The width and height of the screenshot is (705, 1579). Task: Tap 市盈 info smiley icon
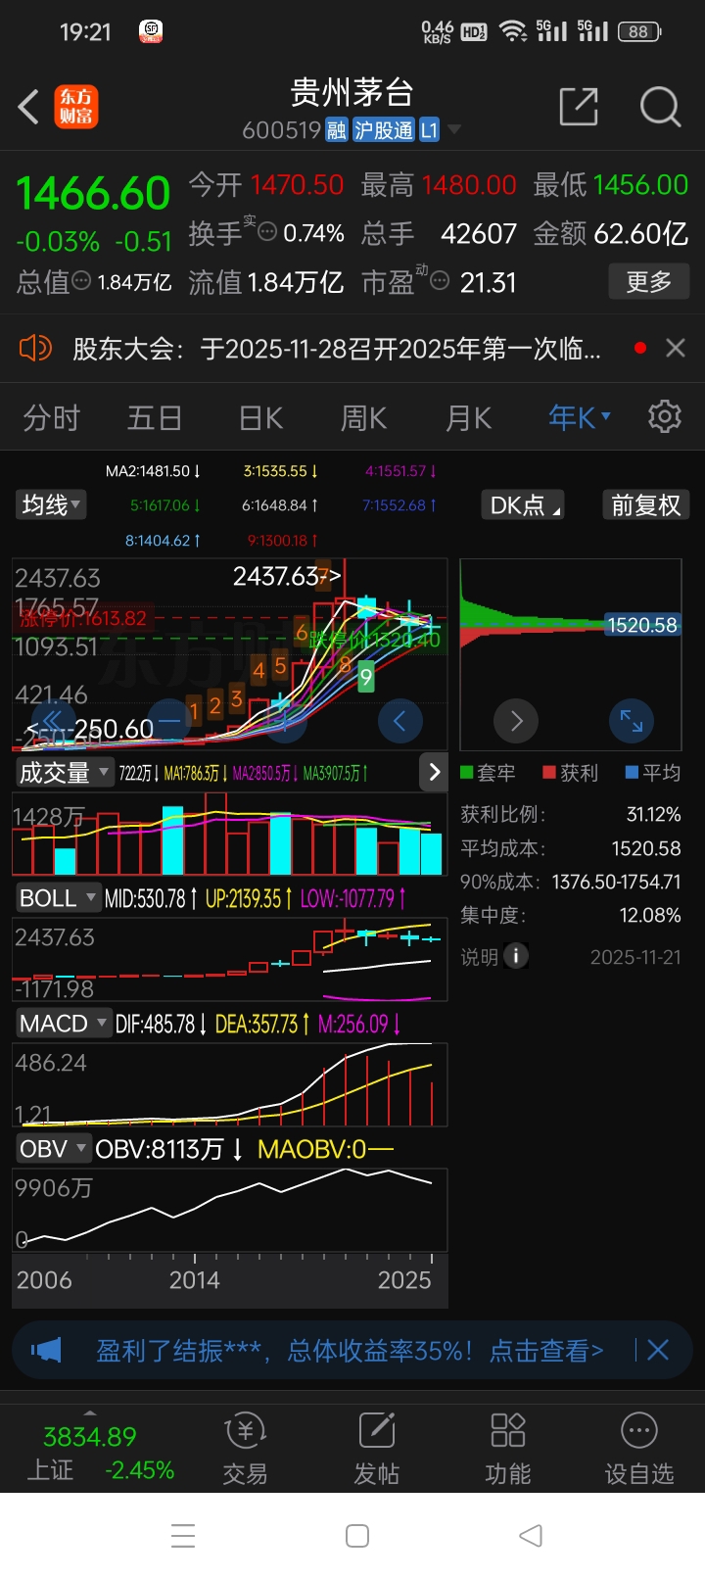point(440,281)
